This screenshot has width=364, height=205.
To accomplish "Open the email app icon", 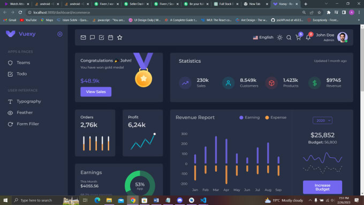I will pyautogui.click(x=83, y=37).
